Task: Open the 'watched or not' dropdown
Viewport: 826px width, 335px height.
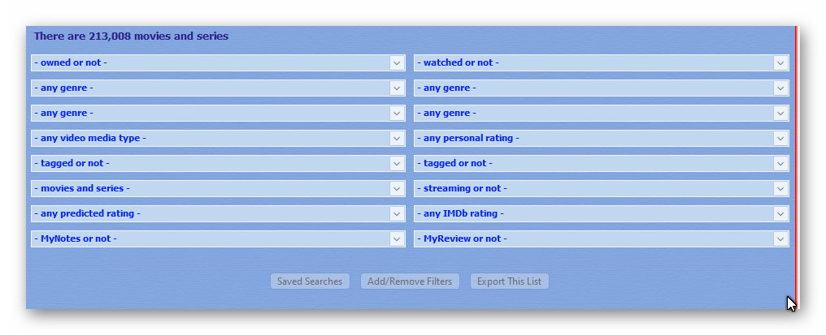Action: coord(601,62)
